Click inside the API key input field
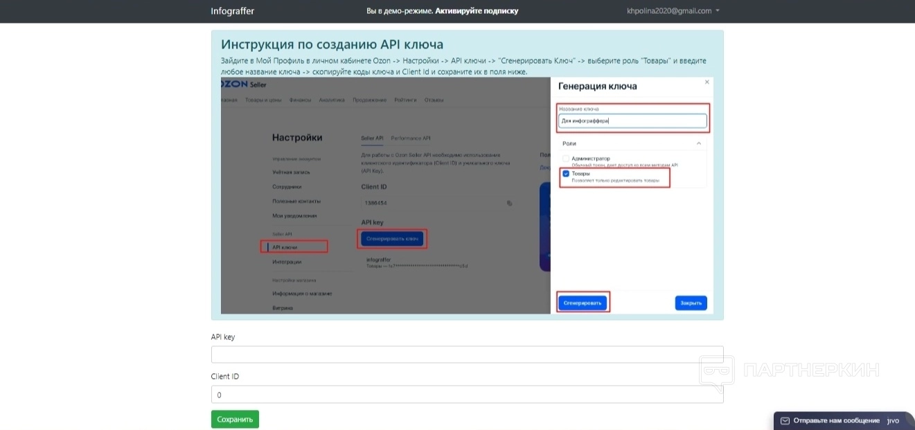 (x=467, y=355)
